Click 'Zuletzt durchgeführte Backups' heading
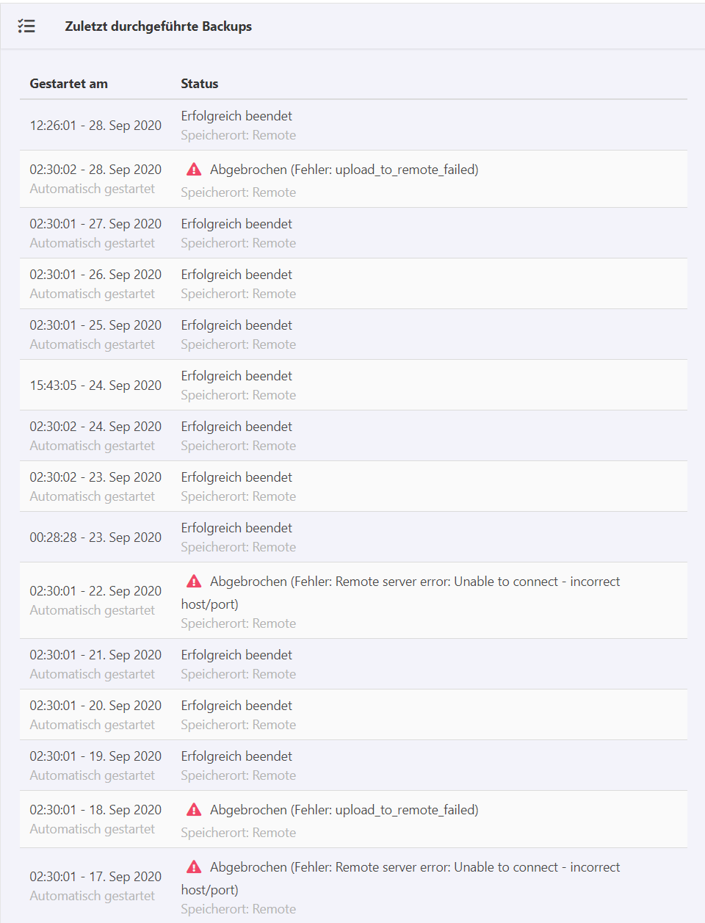 click(x=158, y=26)
